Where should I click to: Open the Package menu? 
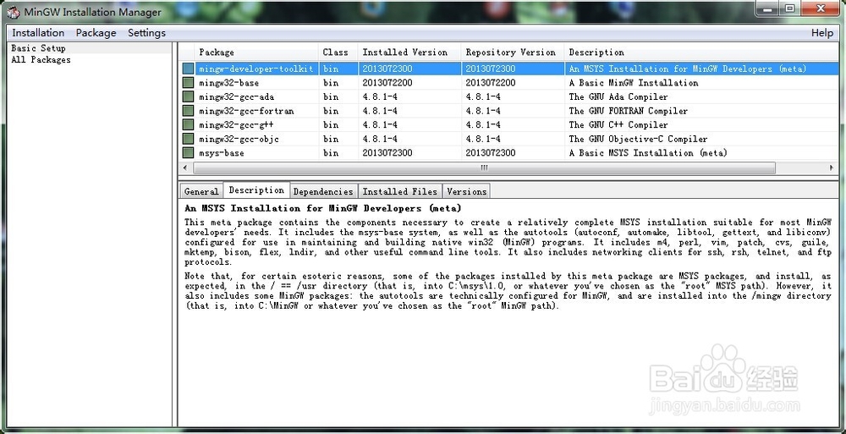click(x=96, y=33)
